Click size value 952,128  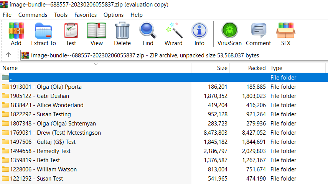point(218,114)
